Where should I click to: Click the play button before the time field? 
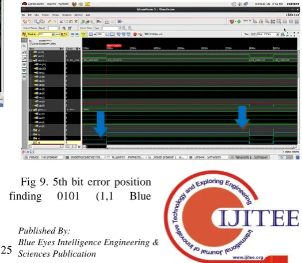point(91,34)
